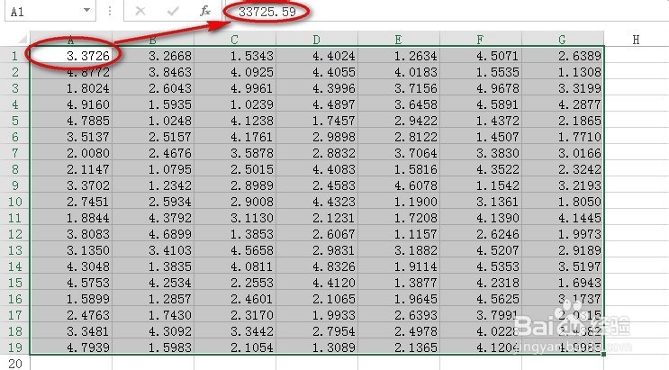
Task: Click cell A1 containing 3.3726
Action: 71,56
